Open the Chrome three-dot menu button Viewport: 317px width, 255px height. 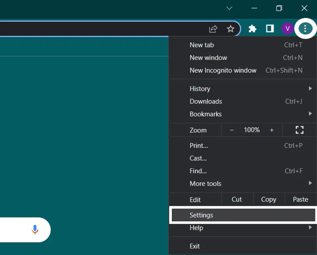point(305,28)
